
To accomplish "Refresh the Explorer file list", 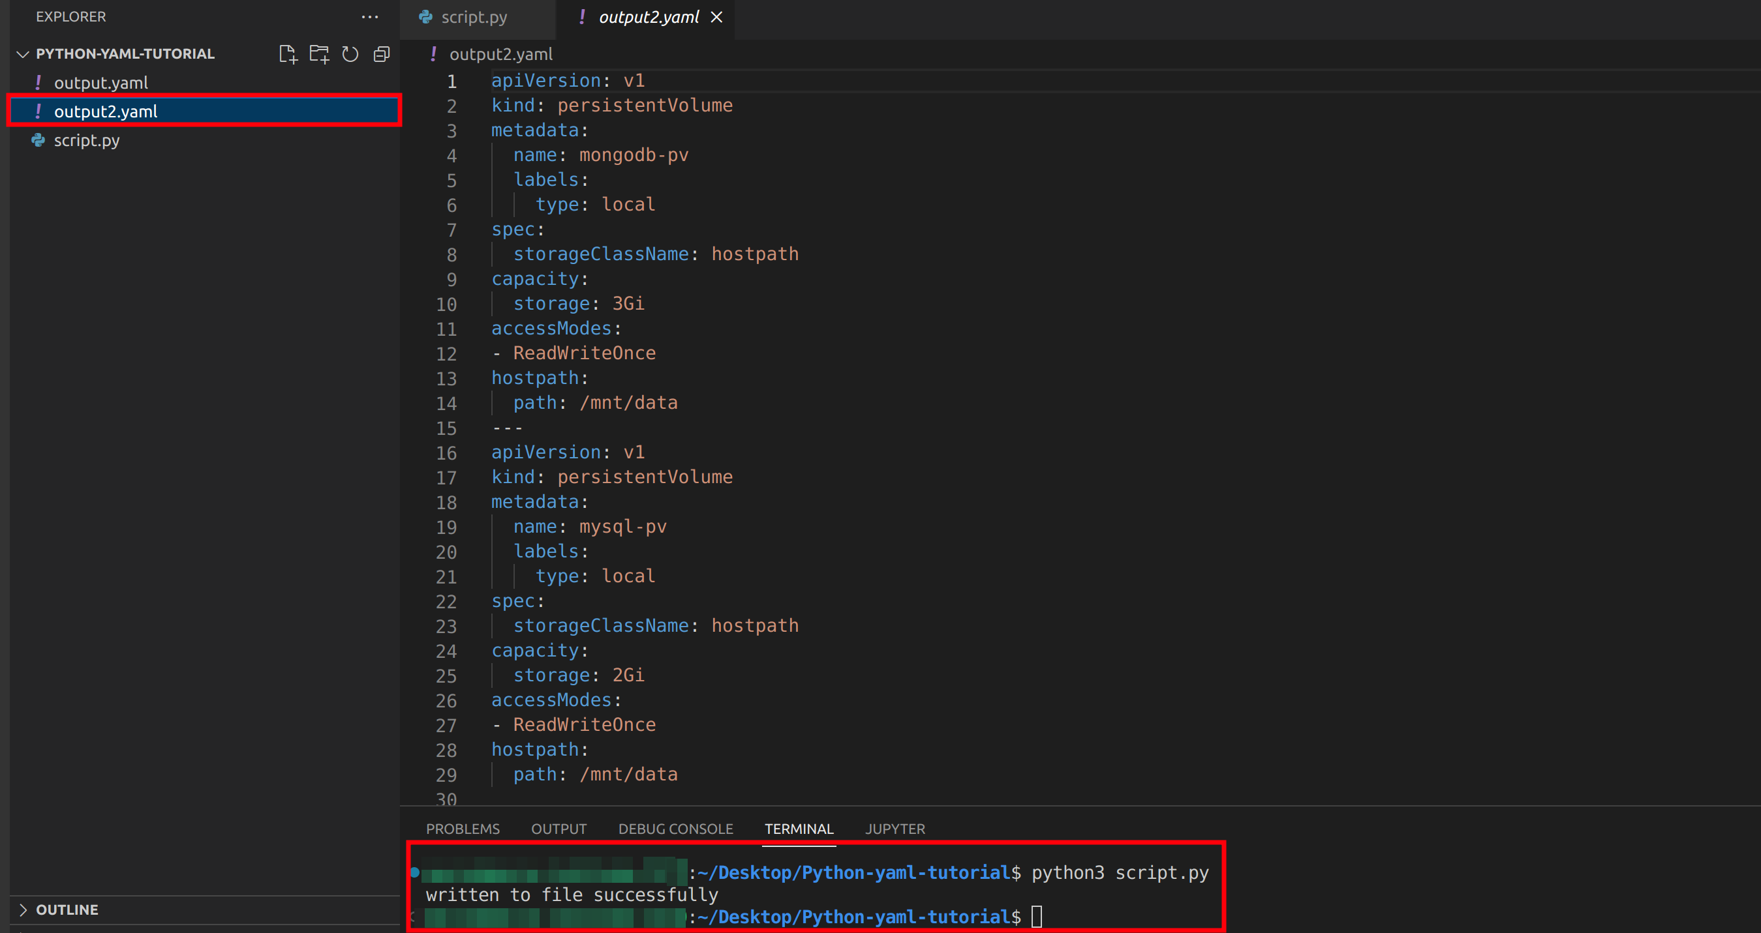I will (350, 54).
